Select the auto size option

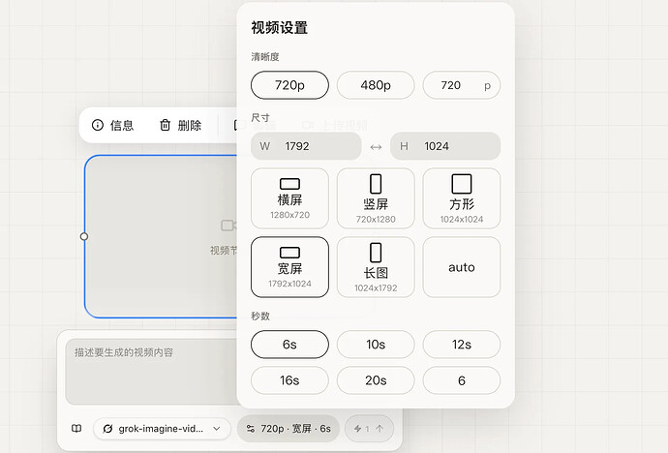[462, 267]
